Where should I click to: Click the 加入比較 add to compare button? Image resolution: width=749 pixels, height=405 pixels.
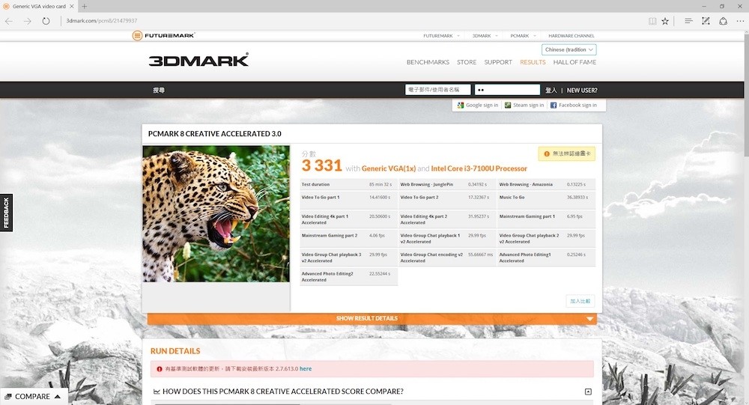[x=580, y=301]
